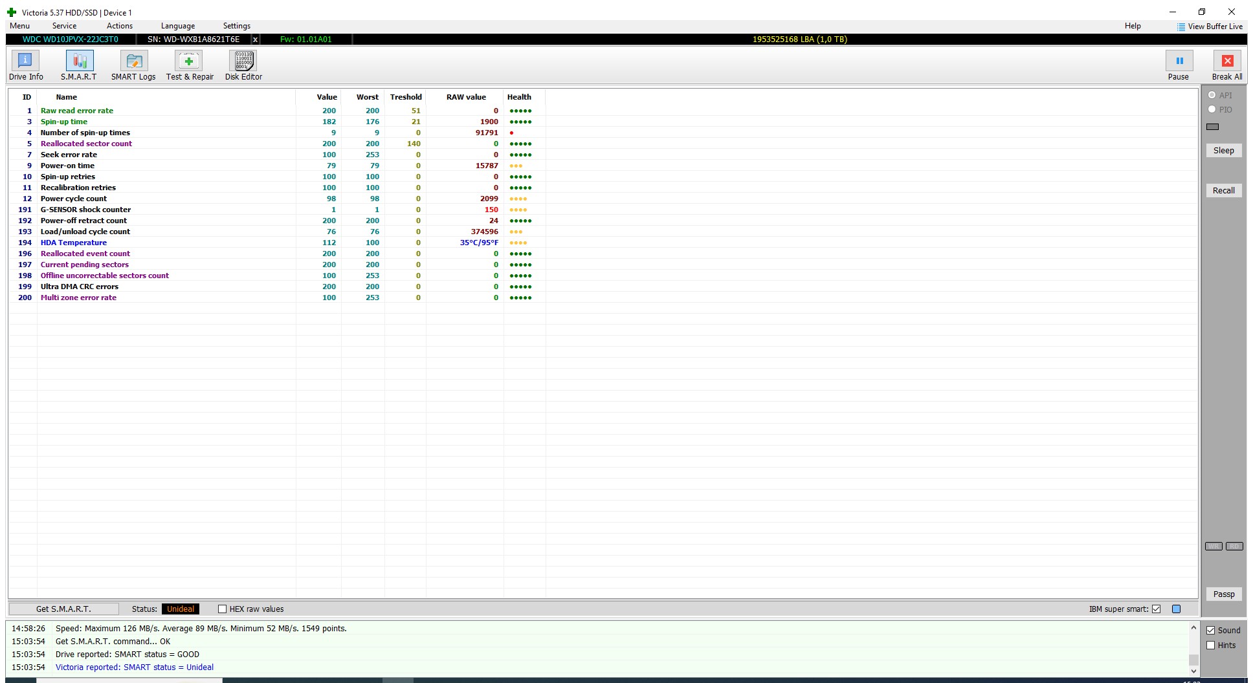This screenshot has width=1253, height=683.
Task: Select the Number of spin-up times row
Action: point(277,133)
